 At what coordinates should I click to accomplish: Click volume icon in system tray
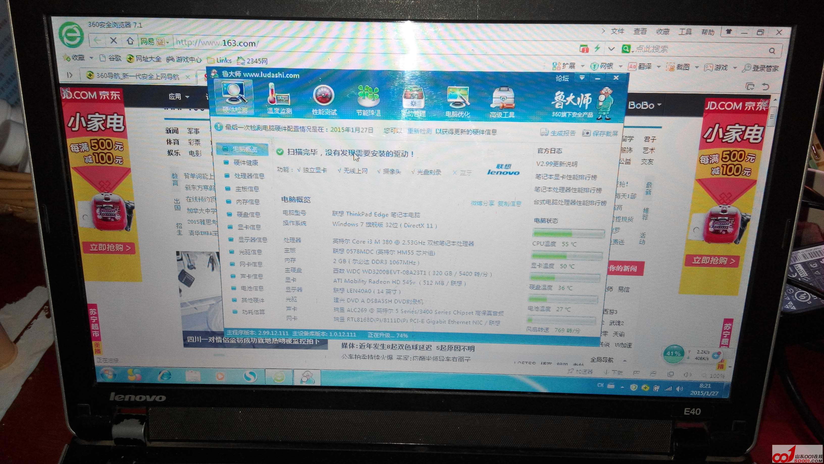(x=680, y=389)
